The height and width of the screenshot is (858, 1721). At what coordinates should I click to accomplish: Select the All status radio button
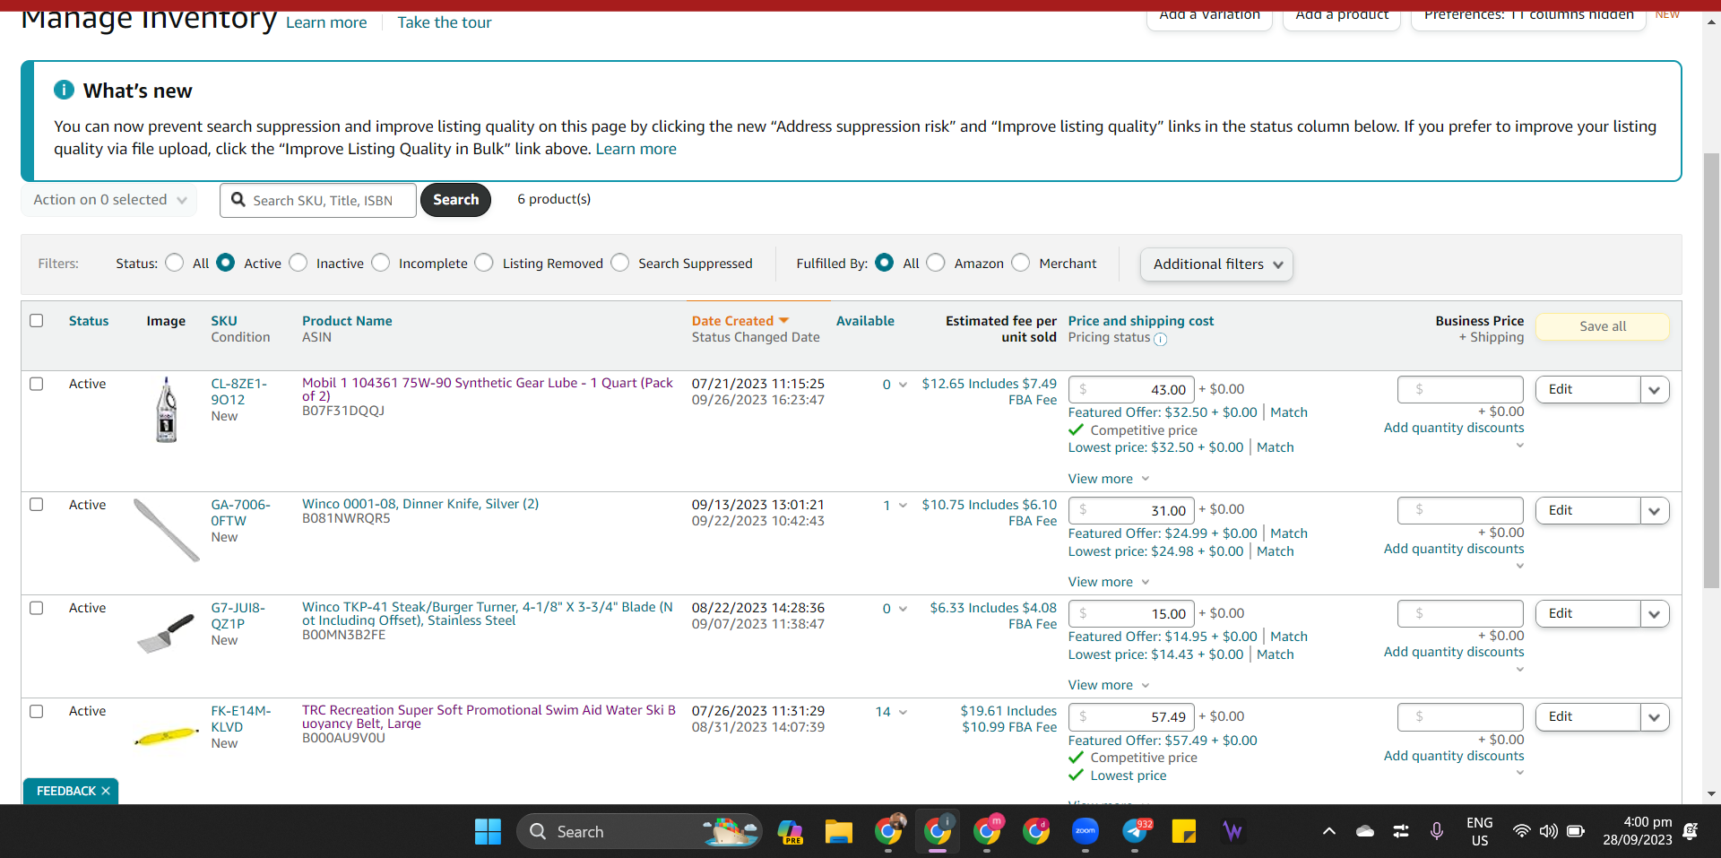point(175,263)
